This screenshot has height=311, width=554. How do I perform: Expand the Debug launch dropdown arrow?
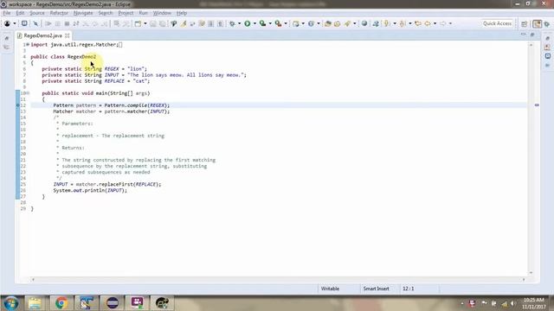click(239, 23)
